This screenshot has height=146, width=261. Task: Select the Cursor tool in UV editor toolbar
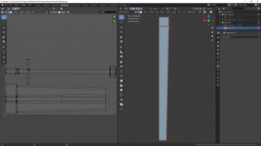(x=4, y=22)
